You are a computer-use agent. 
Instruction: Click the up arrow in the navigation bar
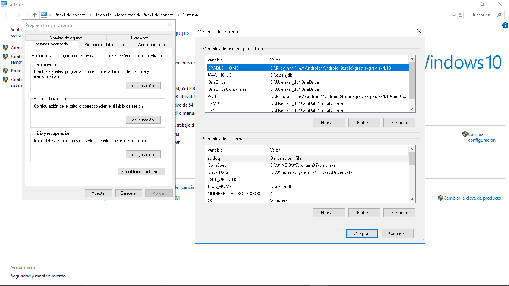[x=34, y=15]
